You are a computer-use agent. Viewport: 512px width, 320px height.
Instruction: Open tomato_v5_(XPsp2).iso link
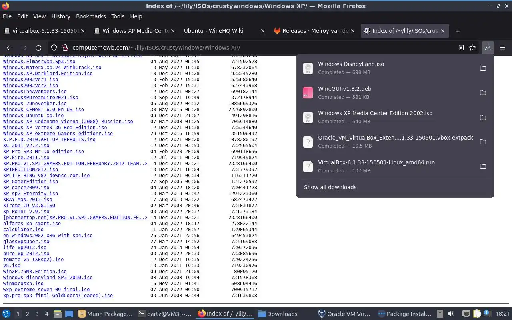[33, 260]
